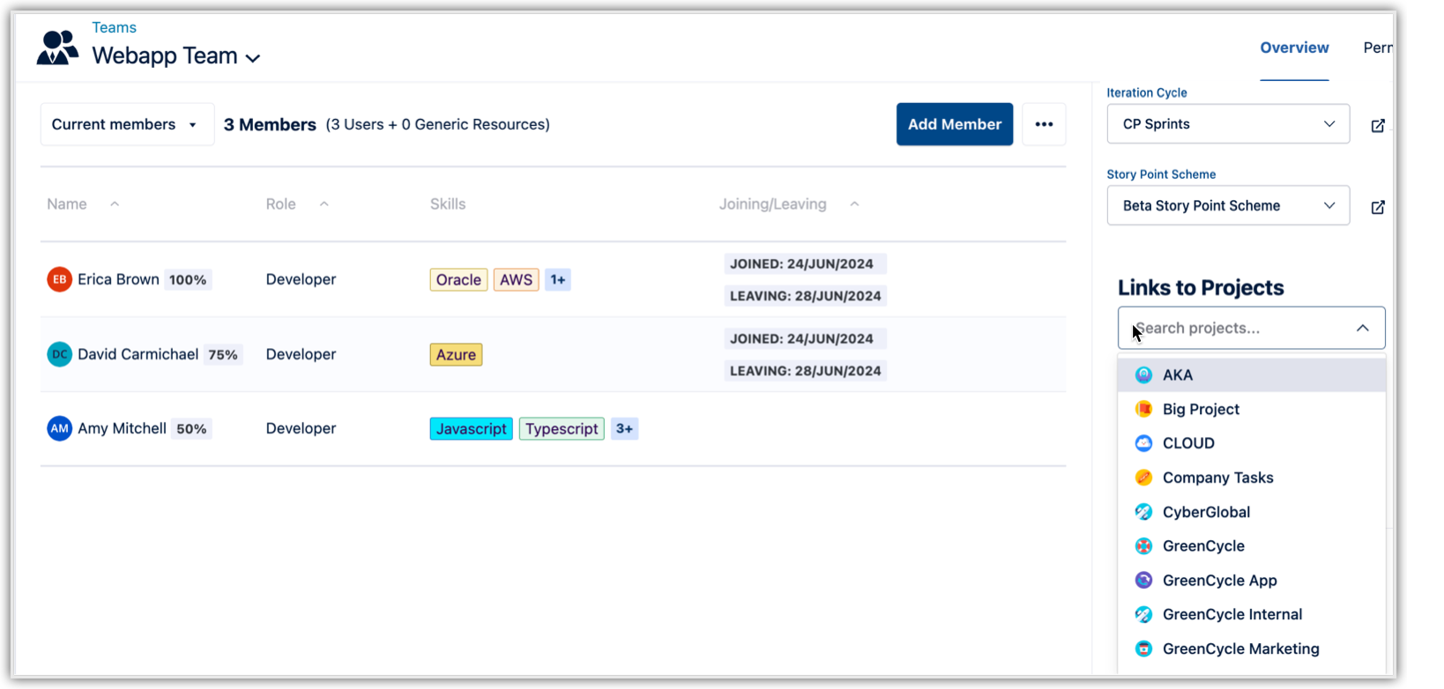Image resolution: width=1444 pixels, height=689 pixels.
Task: Open the three-dot more options menu
Action: click(x=1044, y=124)
